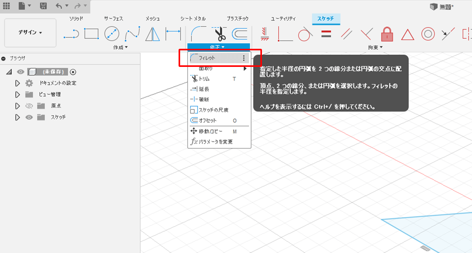This screenshot has width=472, height=253.
Task: Click the Trim scissors toolbar icon
Action: tap(219, 33)
